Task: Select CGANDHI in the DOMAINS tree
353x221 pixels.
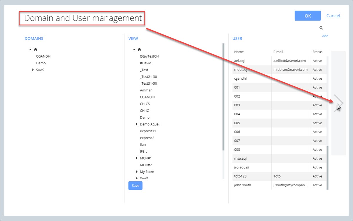Action: tap(44, 56)
